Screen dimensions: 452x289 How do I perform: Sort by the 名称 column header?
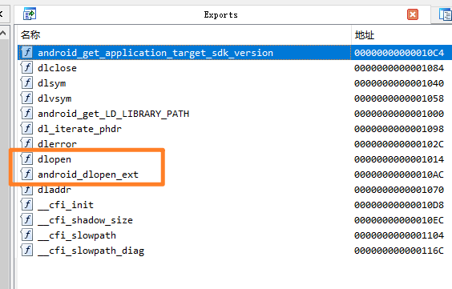point(30,35)
